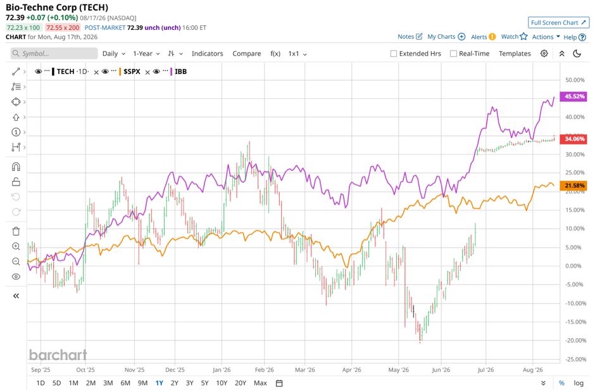The height and width of the screenshot is (392, 595).
Task: Open the f(x) expressions menu
Action: (x=275, y=53)
